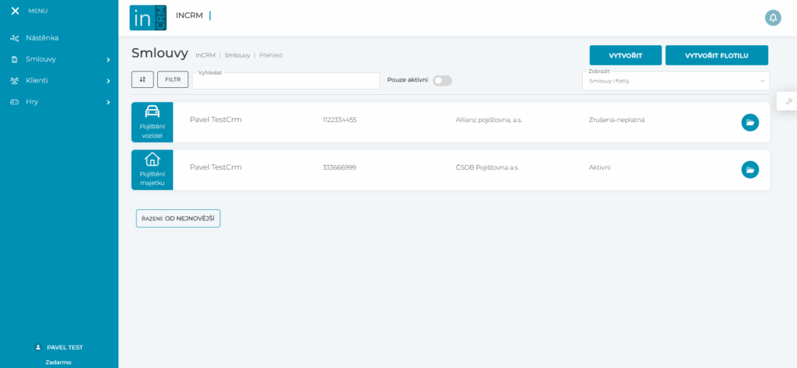Click the notification bell icon
Viewport: 797px width, 368px height.
click(x=773, y=17)
